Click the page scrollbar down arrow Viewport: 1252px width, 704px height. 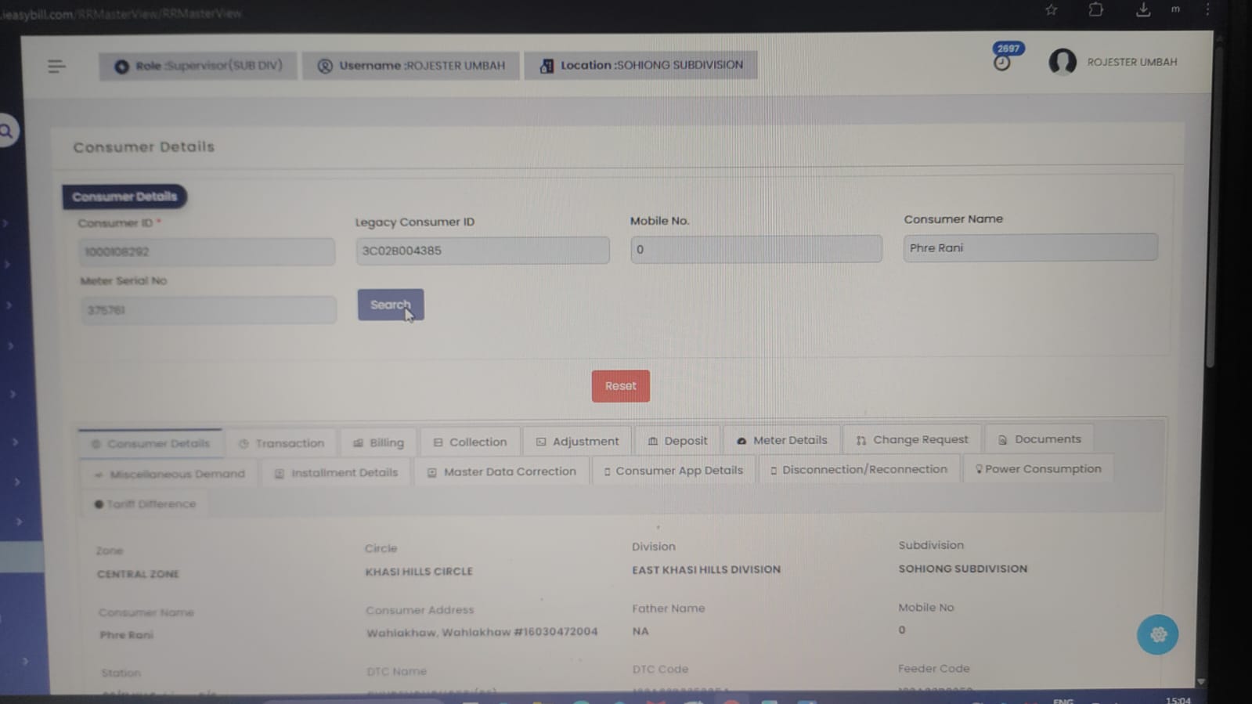1201,682
